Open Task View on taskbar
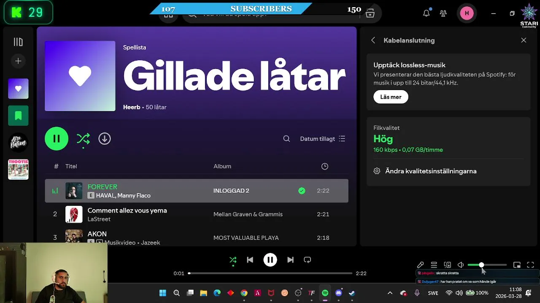The width and height of the screenshot is (540, 303). (190, 293)
